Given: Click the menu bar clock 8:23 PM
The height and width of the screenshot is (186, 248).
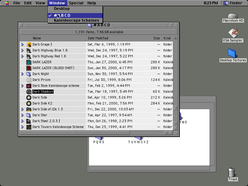Looking at the screenshot, I should pyautogui.click(x=210, y=3).
